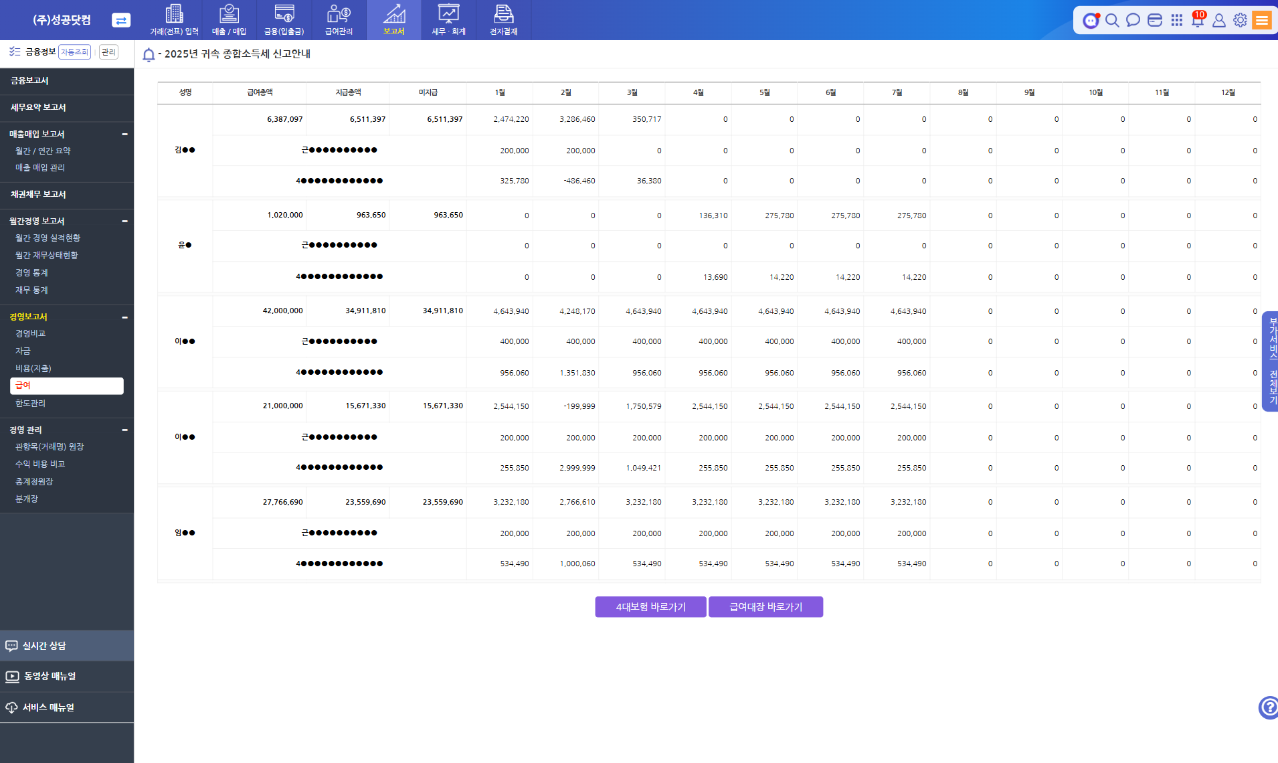
Task: Open the speech bubble messages icon
Action: coord(1133,20)
